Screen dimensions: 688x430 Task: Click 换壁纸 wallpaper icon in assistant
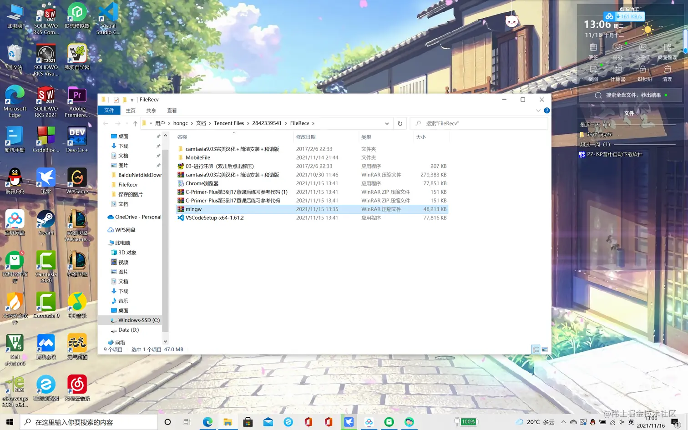tap(642, 51)
